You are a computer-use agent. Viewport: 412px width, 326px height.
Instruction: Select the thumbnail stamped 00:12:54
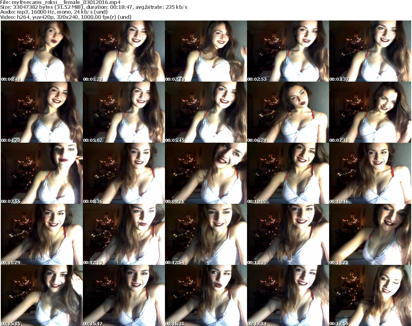click(206, 234)
